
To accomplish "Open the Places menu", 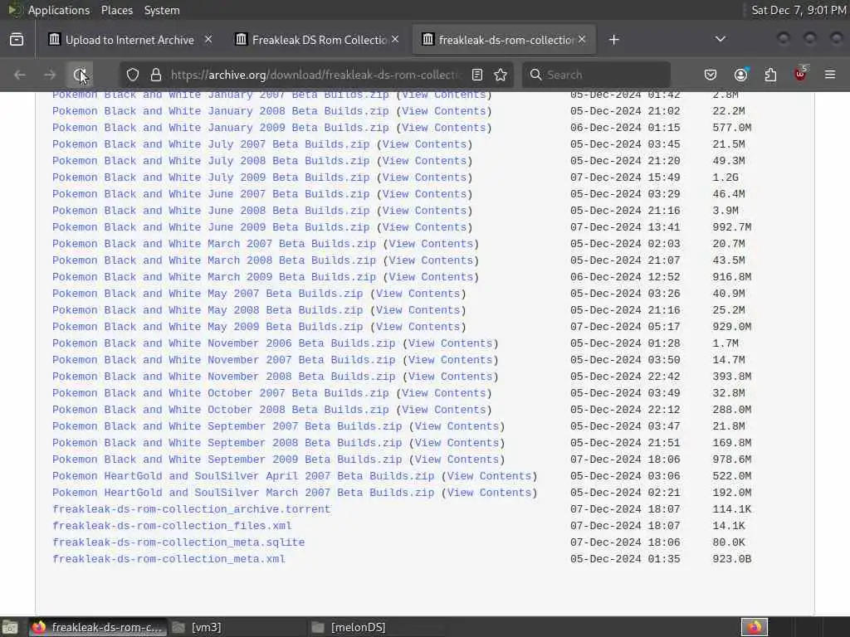I will point(117,10).
